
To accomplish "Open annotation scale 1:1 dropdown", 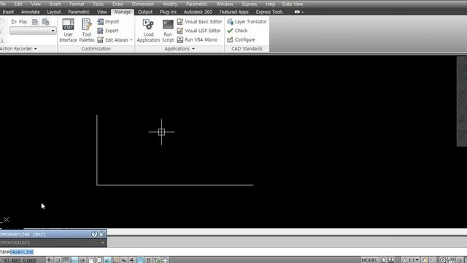I will [417, 260].
